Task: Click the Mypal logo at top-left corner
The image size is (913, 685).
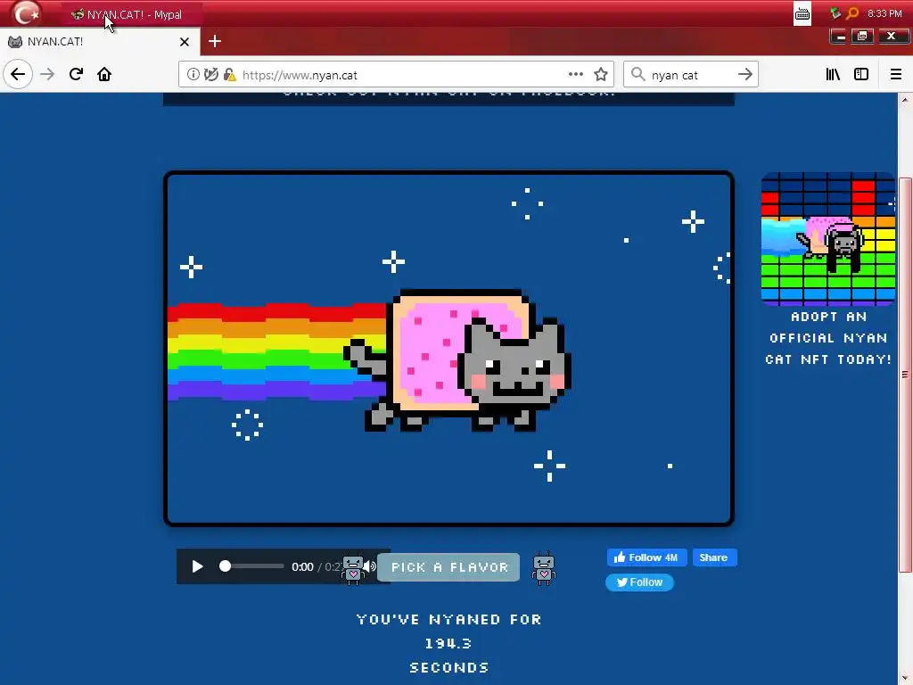Action: (26, 13)
